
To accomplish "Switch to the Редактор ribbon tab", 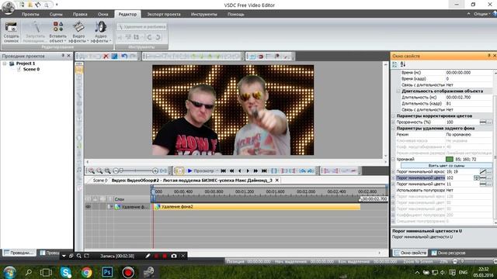I will click(127, 14).
